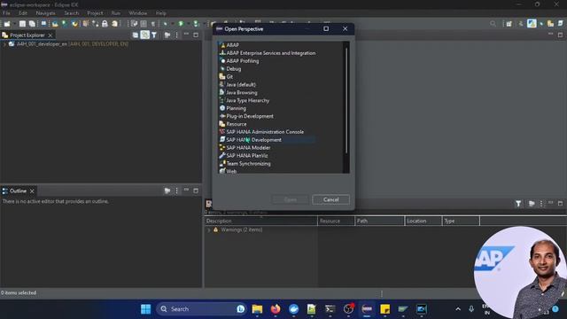Viewport: 567px width, 319px height.
Task: Open Project Explorer View Menu dots
Action: (x=176, y=35)
